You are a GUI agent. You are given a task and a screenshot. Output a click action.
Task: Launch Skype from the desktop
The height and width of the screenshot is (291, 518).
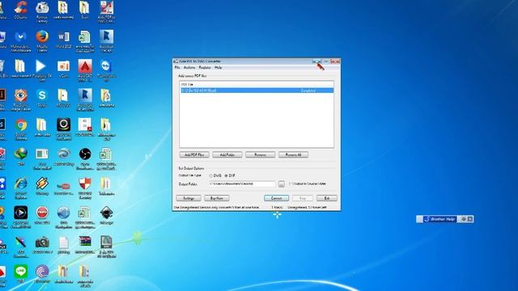tap(42, 95)
